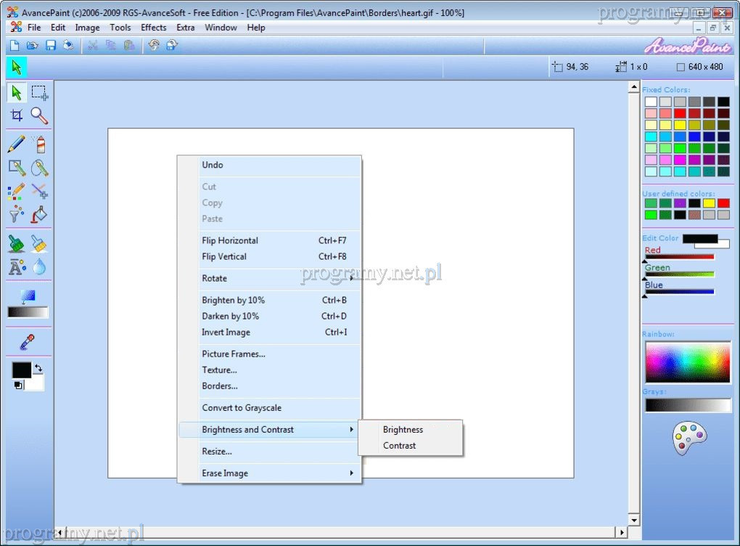
Task: Select the rectangular selection tool
Action: click(x=40, y=92)
